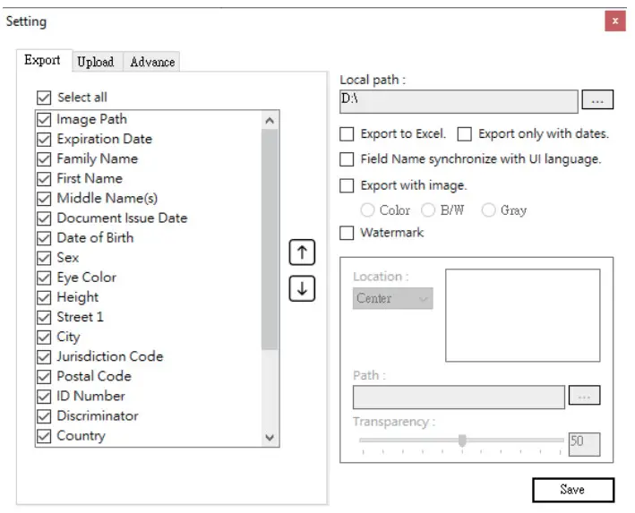Uncheck the Expiration Date field
The image size is (635, 513).
tap(44, 140)
